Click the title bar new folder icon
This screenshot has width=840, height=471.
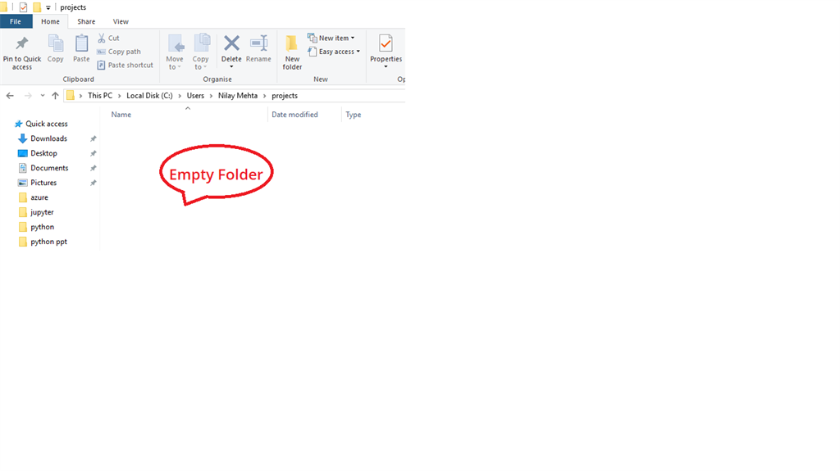pyautogui.click(x=37, y=7)
